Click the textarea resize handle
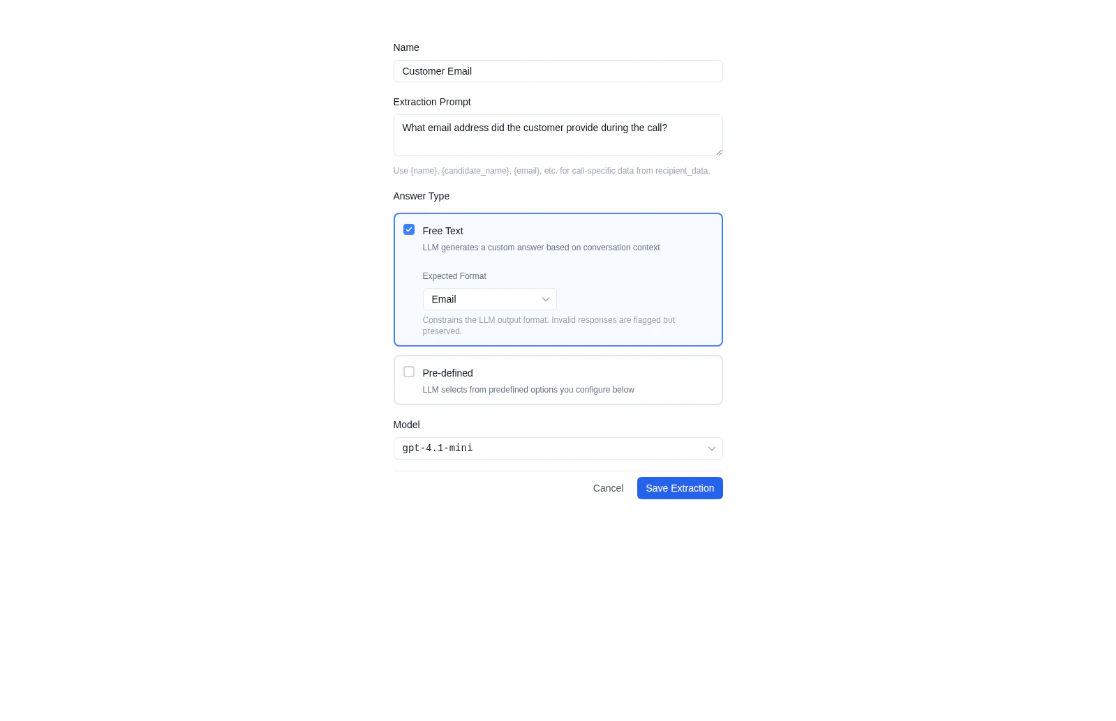Viewport: 1116px width, 721px height. (x=719, y=153)
